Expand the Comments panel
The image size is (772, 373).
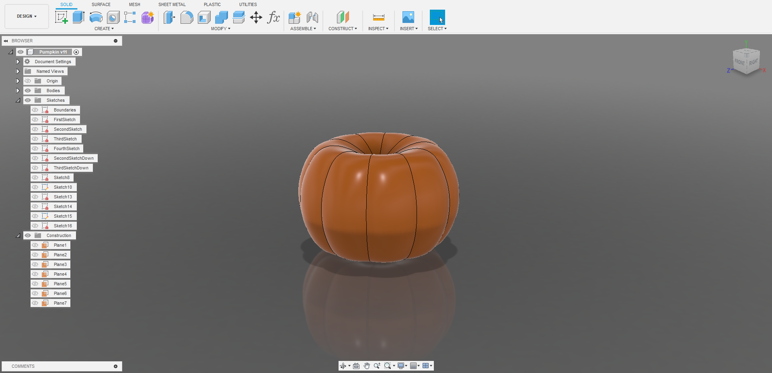[116, 366]
